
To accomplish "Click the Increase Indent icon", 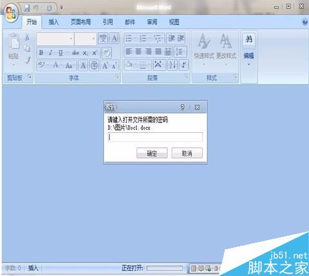I will click(181, 38).
